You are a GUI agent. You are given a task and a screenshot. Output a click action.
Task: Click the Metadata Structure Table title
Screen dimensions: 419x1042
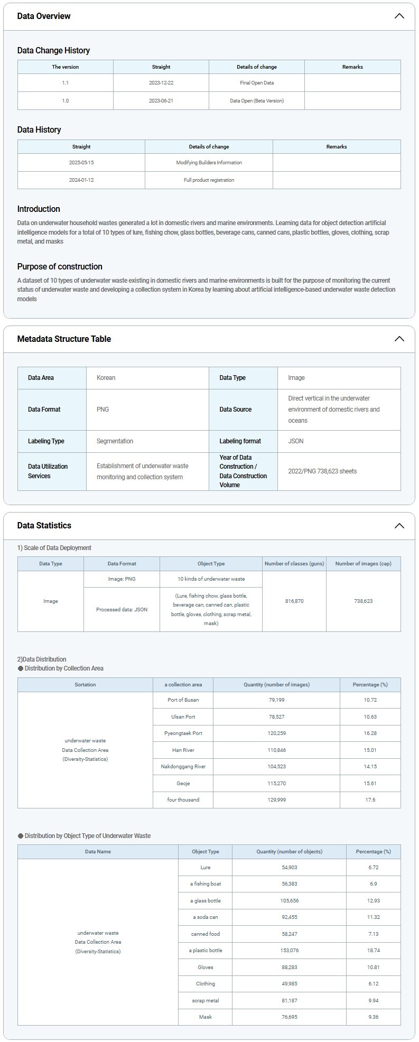point(64,339)
